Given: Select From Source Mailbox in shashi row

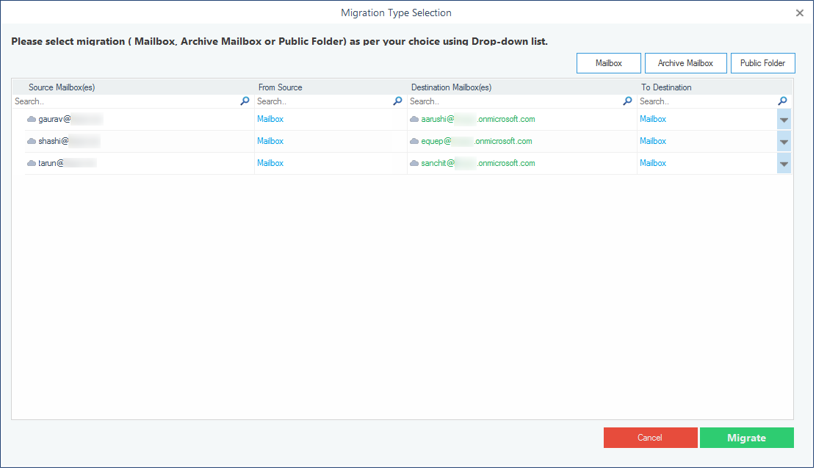Looking at the screenshot, I should pyautogui.click(x=270, y=141).
